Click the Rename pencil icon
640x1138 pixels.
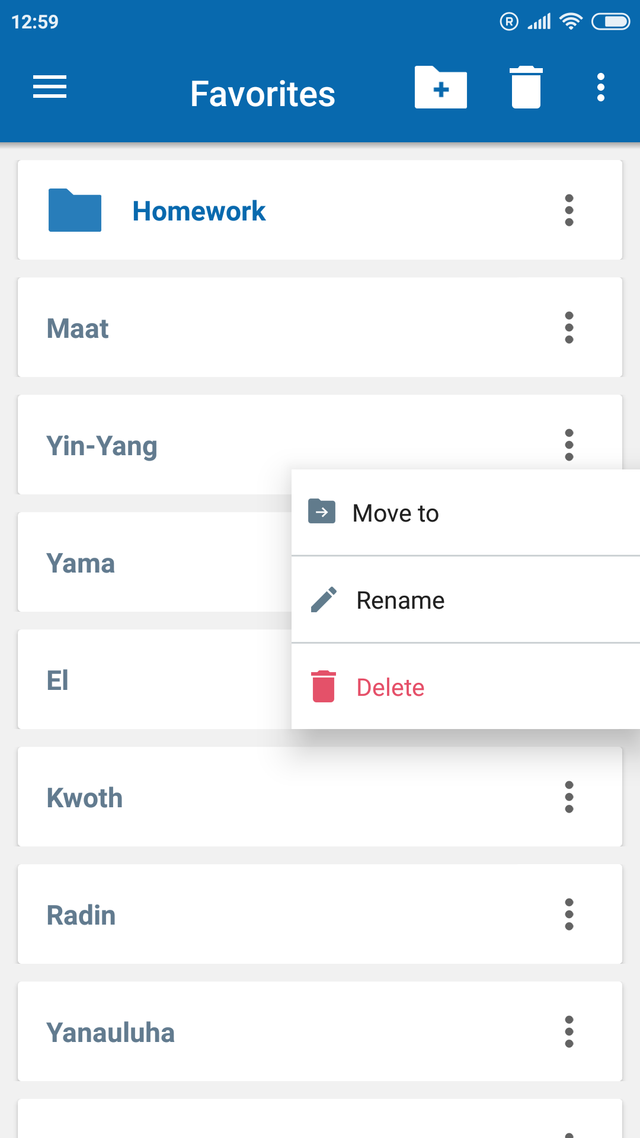pyautogui.click(x=324, y=599)
